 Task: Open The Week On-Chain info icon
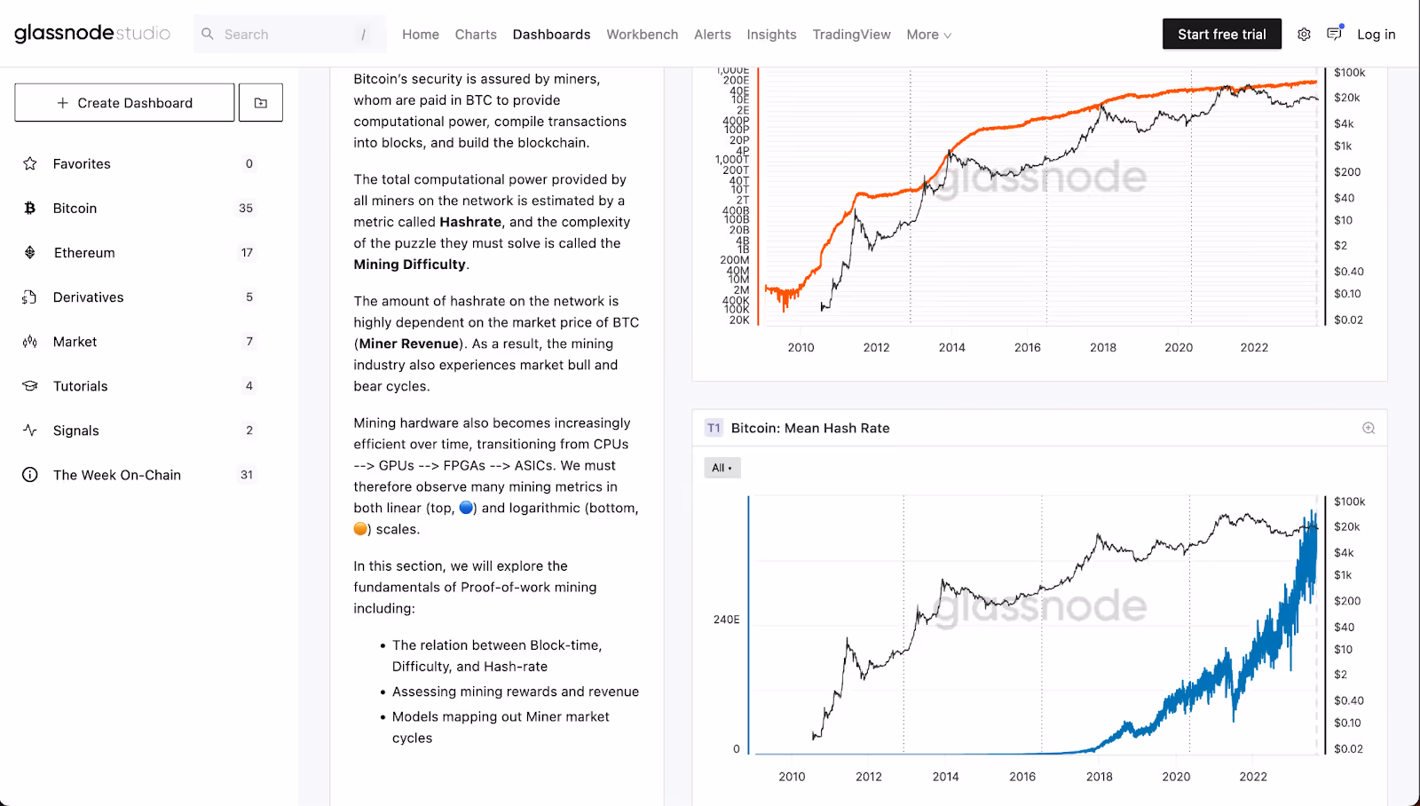tap(29, 474)
